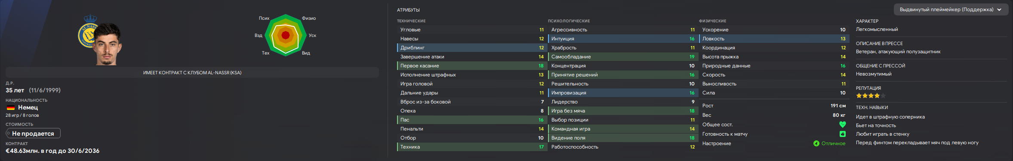
Task: Select the Первое касание attribute row
Action: point(471,66)
